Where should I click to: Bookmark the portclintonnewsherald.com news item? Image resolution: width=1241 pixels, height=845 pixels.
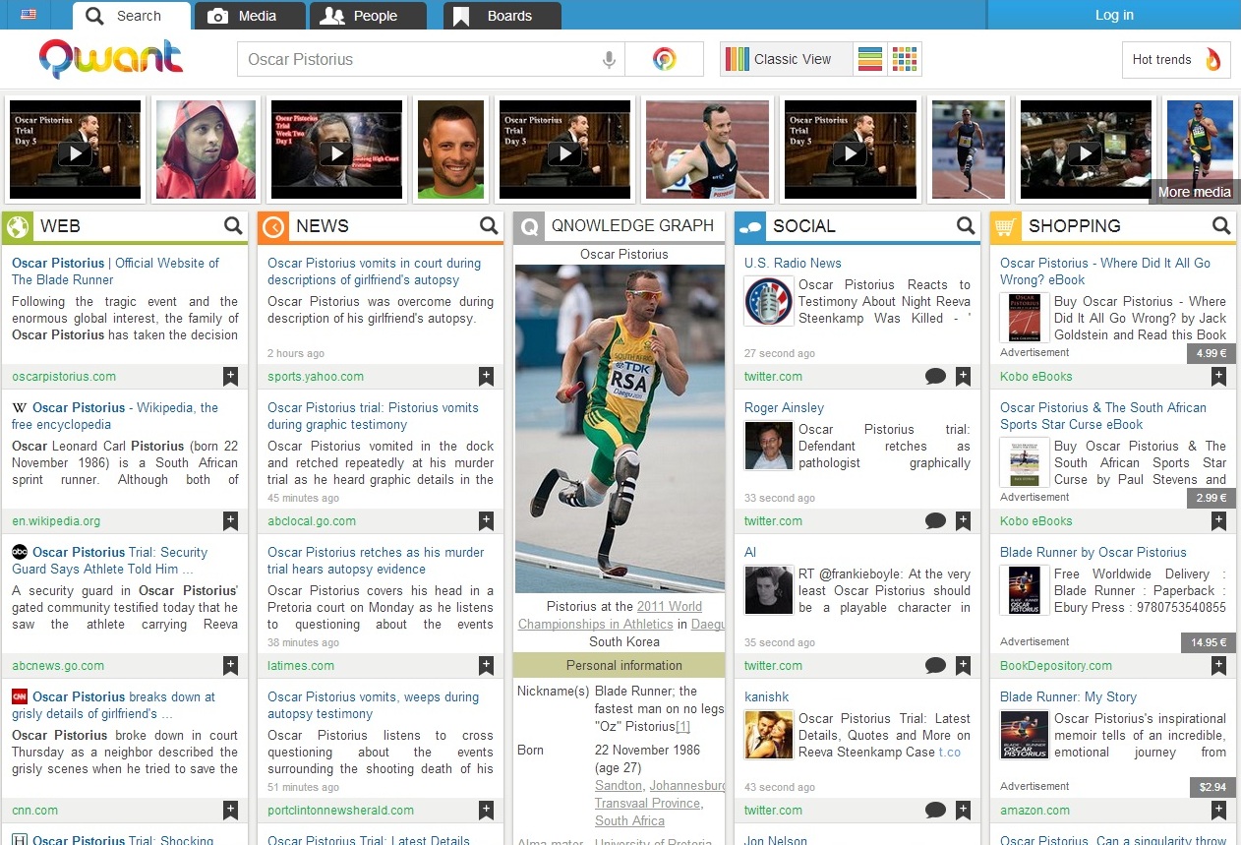coord(486,810)
